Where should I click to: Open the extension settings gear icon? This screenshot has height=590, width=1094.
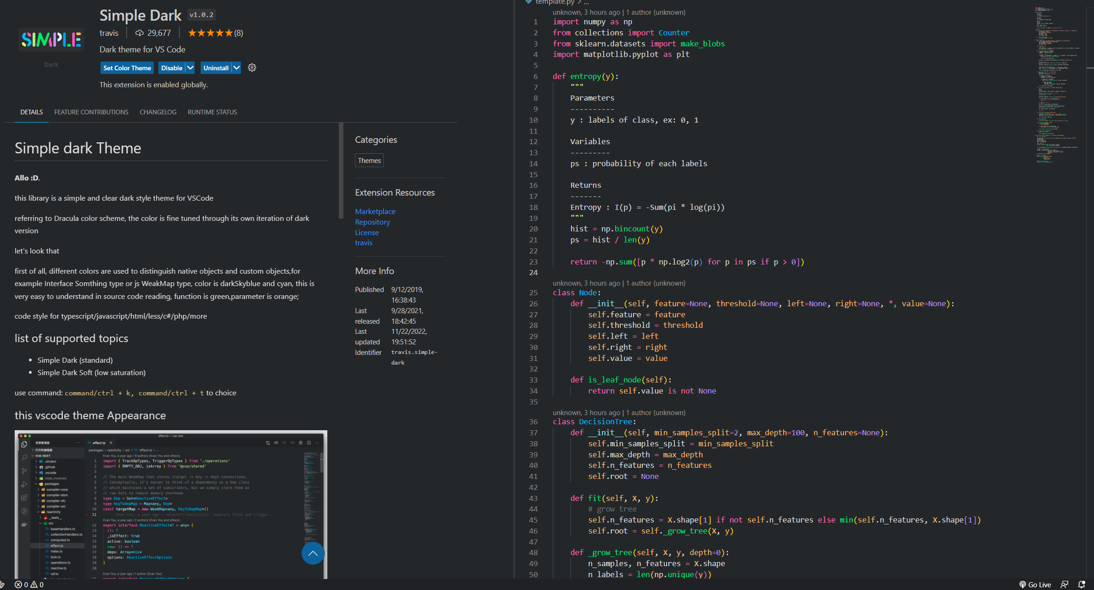pyautogui.click(x=252, y=67)
